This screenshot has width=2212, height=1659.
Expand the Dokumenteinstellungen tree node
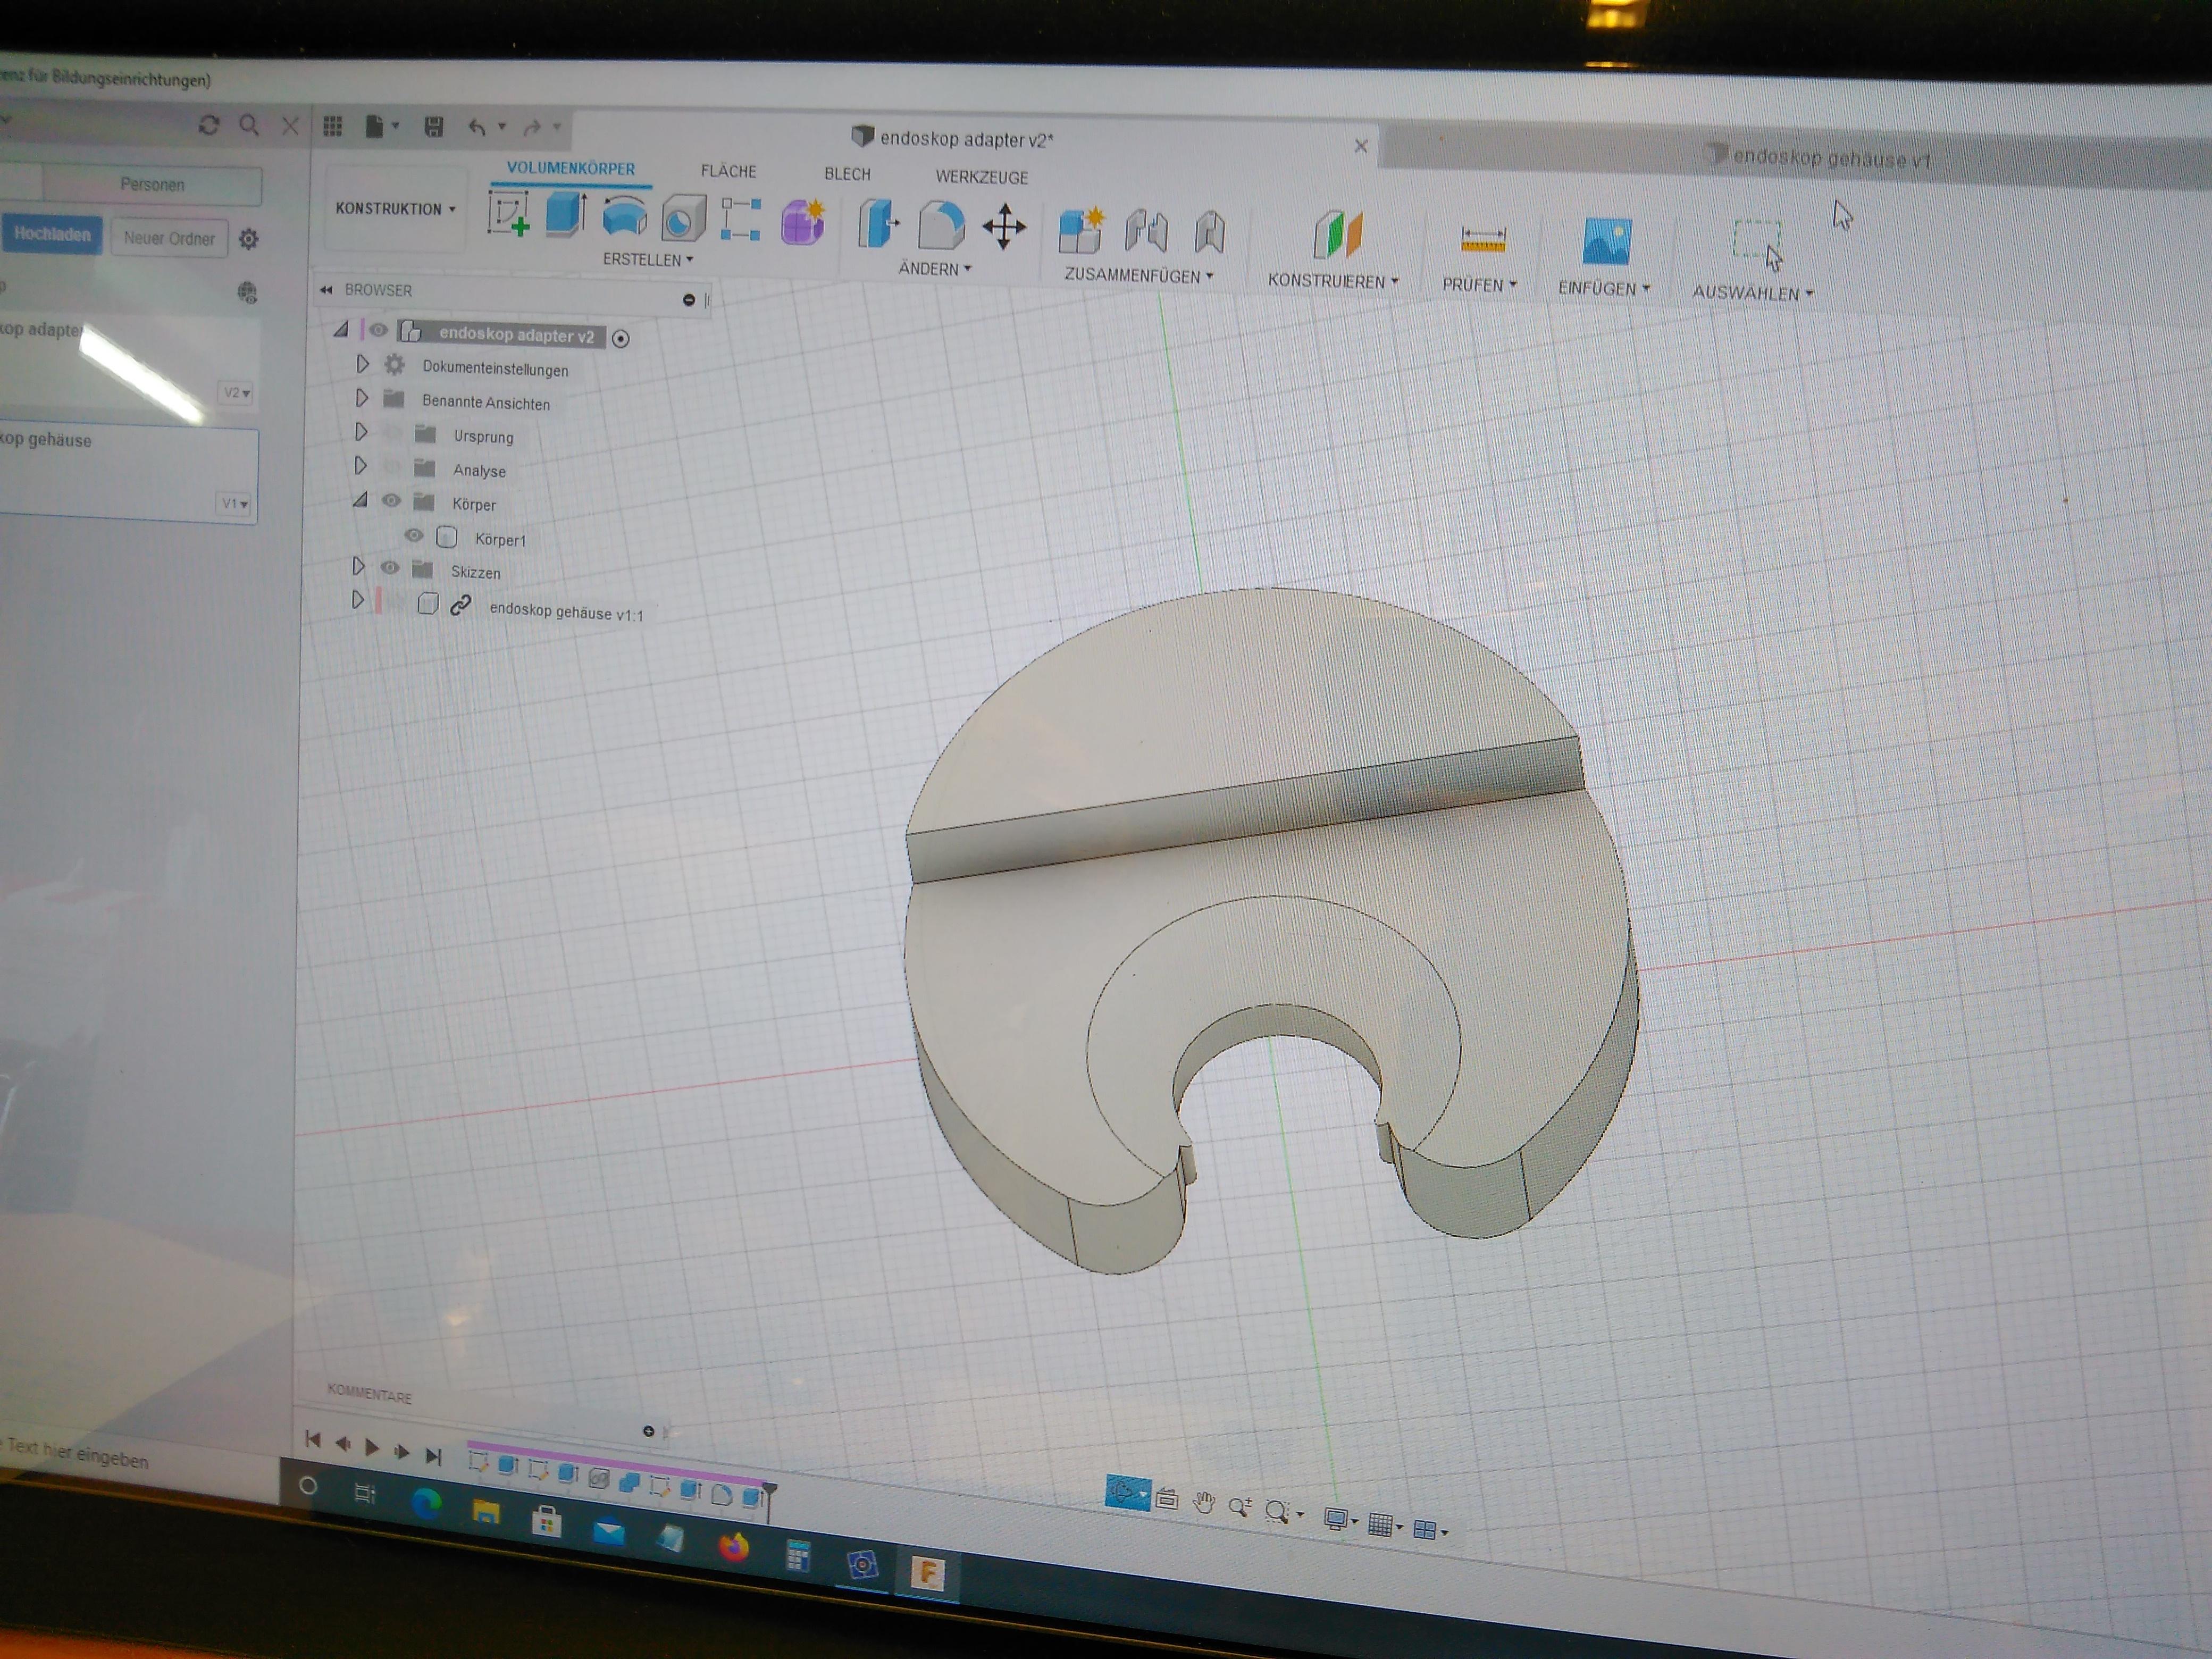pos(362,364)
